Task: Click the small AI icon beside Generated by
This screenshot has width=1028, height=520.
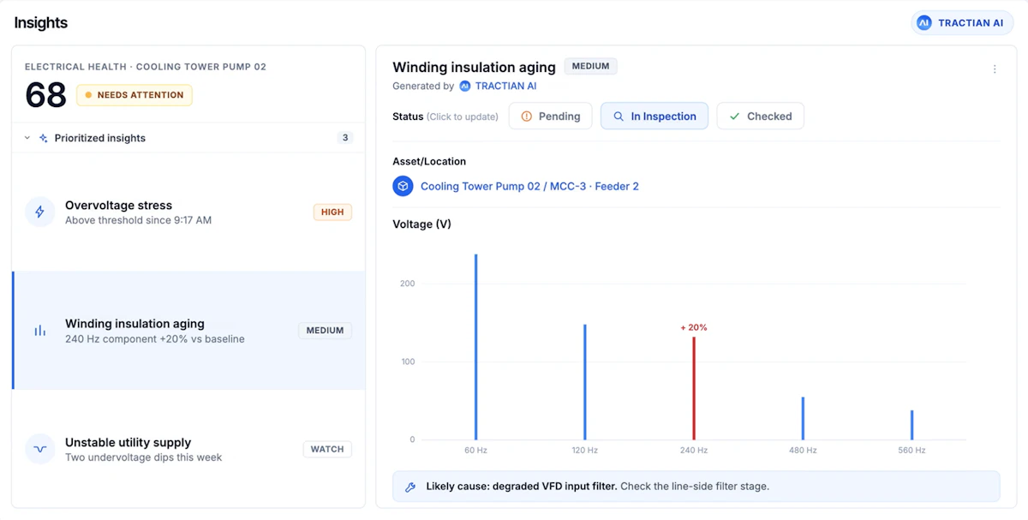Action: click(465, 86)
